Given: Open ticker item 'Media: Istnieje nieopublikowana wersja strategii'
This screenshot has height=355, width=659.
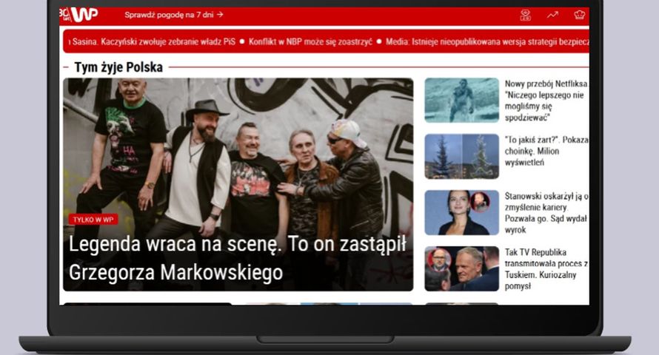Looking at the screenshot, I should coord(487,41).
